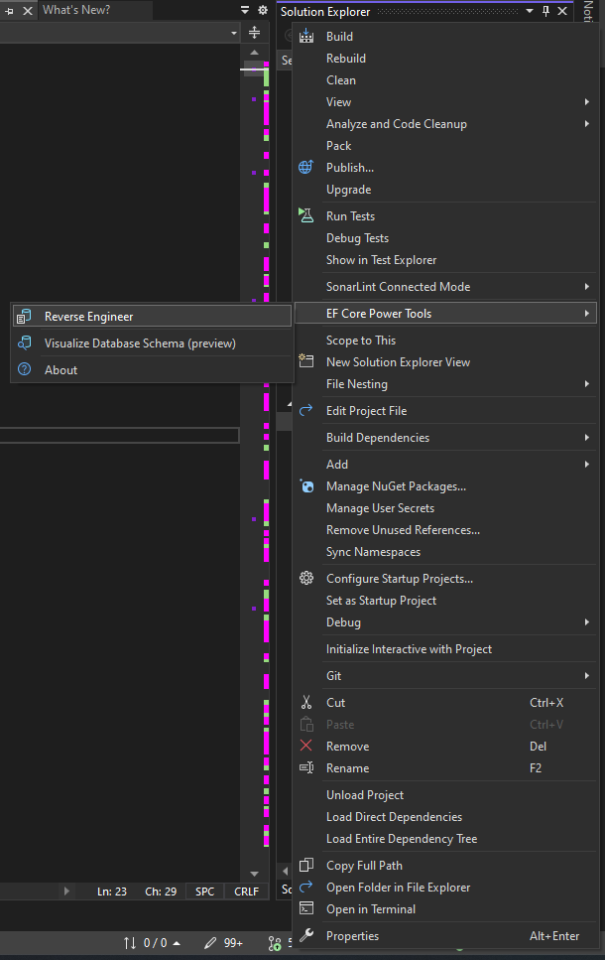The image size is (605, 960).
Task: Click the Properties wrench icon
Action: (x=306, y=936)
